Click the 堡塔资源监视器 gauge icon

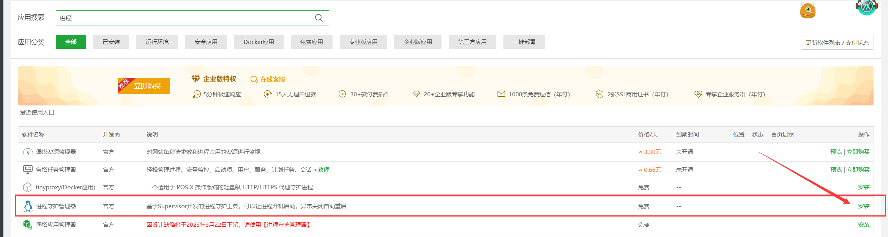click(x=28, y=152)
